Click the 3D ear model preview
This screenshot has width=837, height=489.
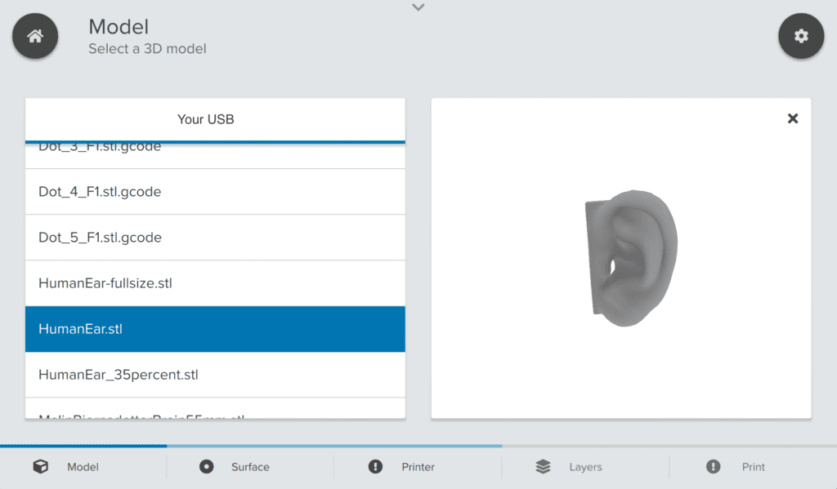point(629,257)
